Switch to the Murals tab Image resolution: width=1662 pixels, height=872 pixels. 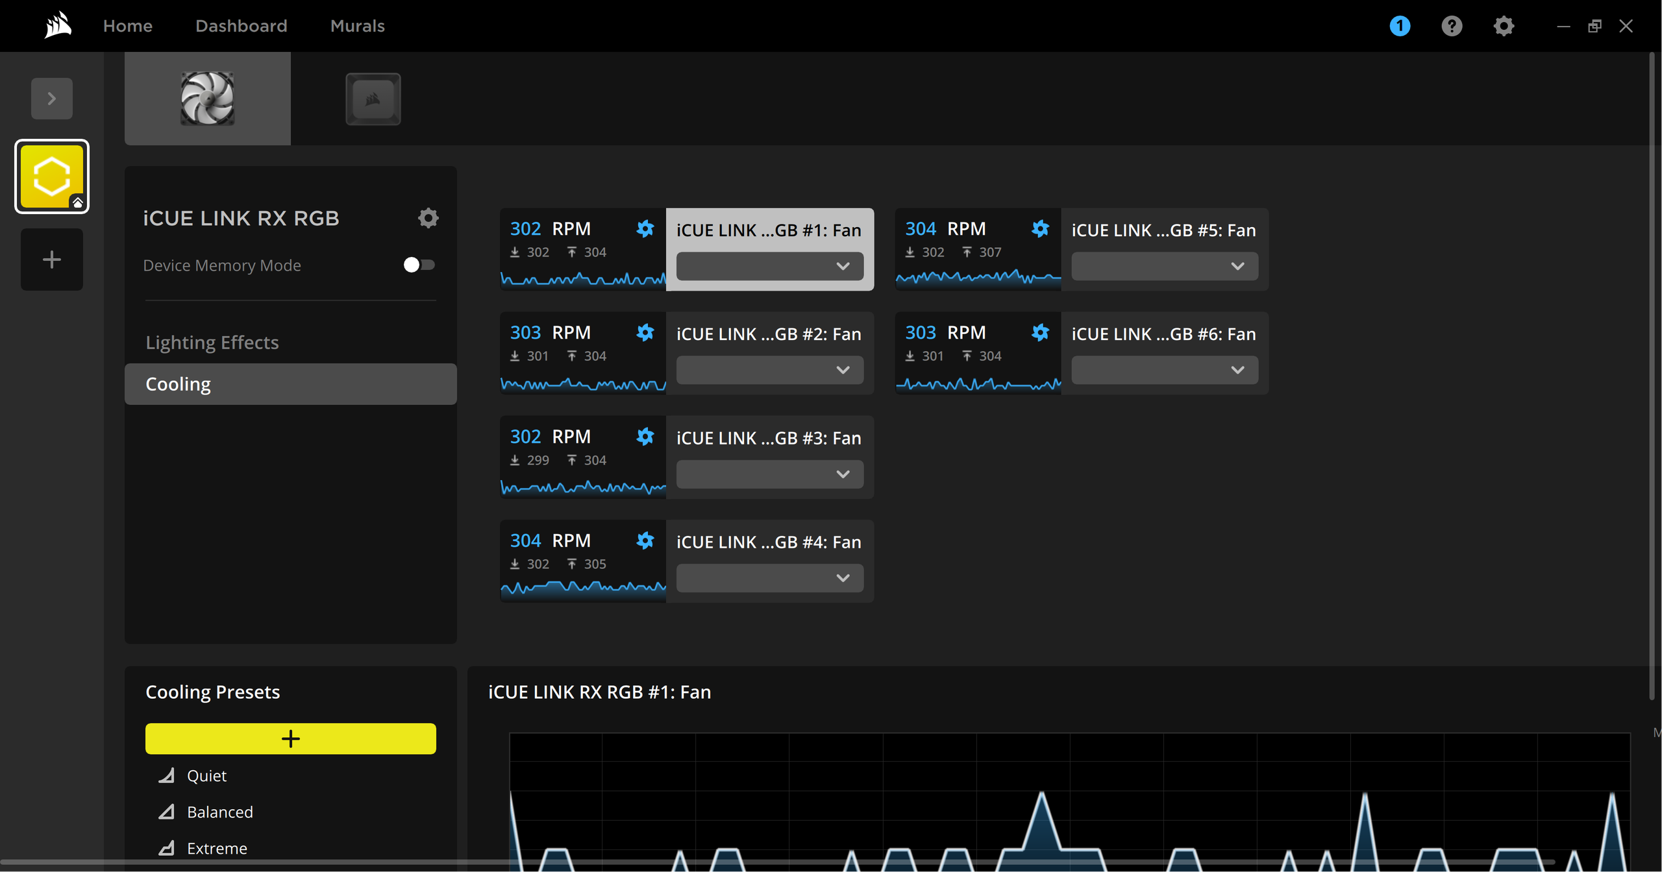pyautogui.click(x=358, y=26)
